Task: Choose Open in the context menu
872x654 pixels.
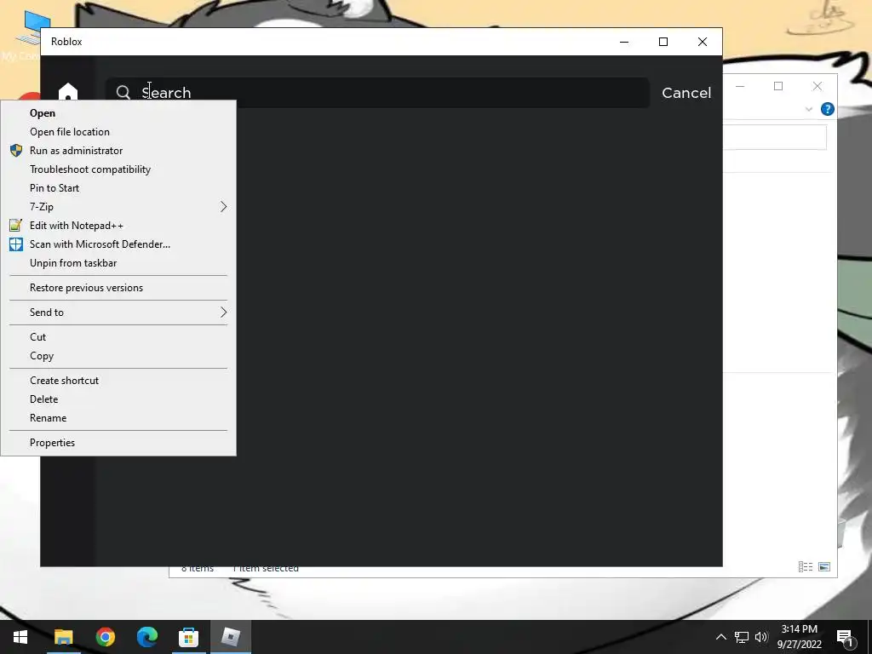Action: point(118,113)
